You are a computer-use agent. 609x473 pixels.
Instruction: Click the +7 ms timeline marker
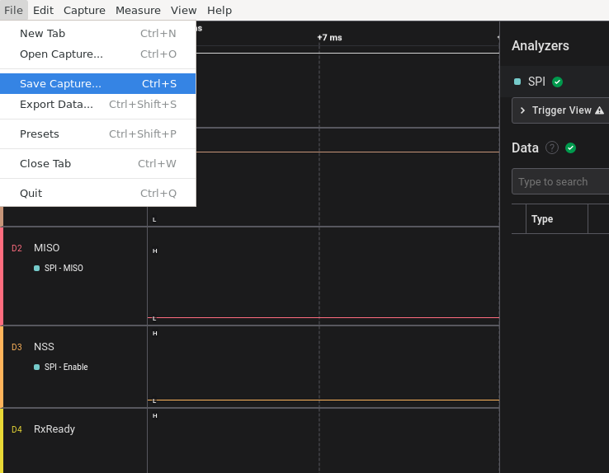click(329, 38)
